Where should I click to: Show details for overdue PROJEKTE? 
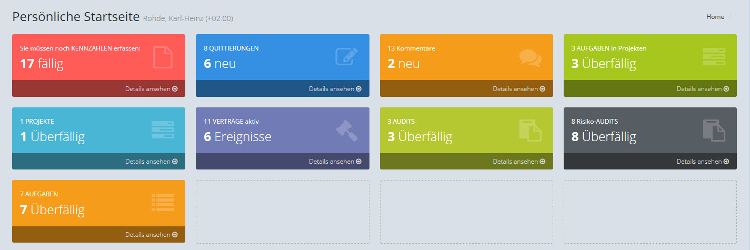click(x=151, y=162)
